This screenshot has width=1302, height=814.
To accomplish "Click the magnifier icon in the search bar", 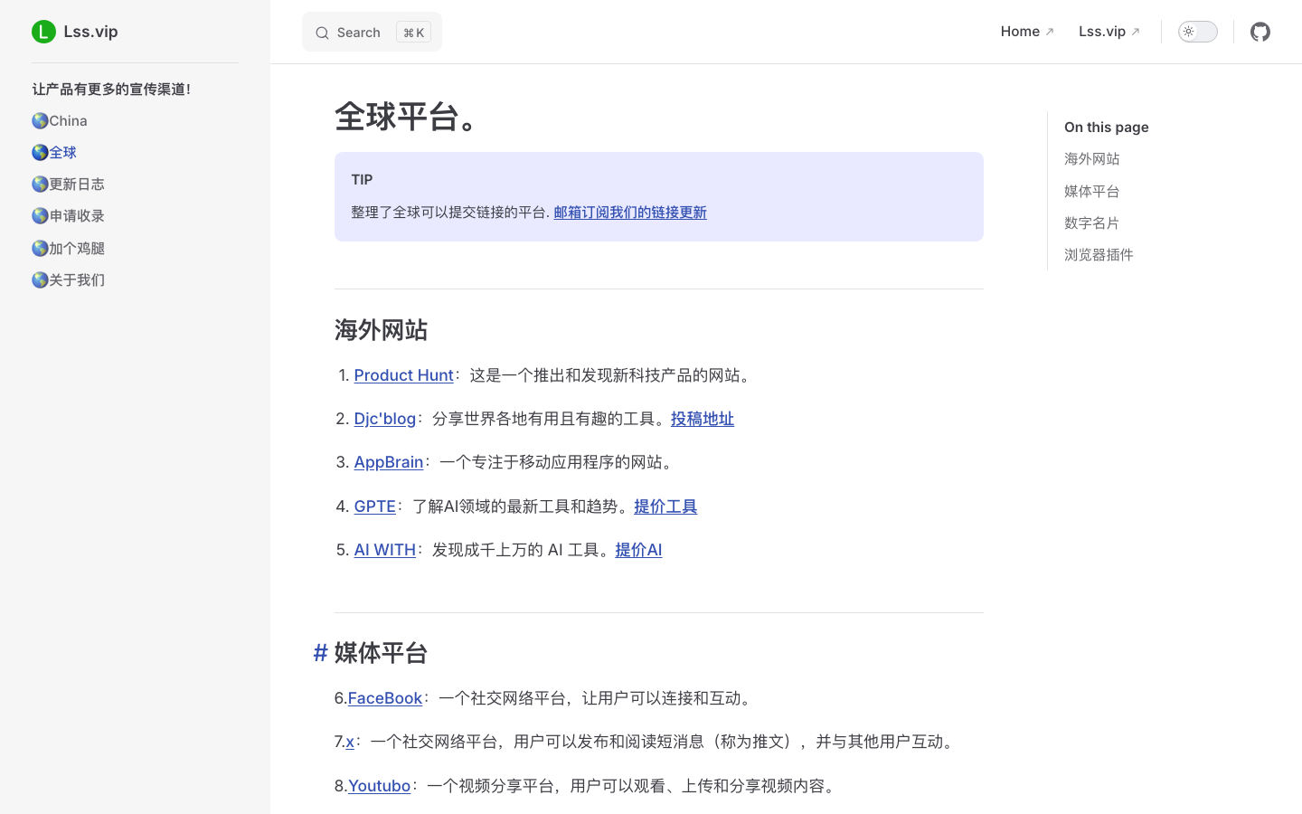I will (x=323, y=33).
